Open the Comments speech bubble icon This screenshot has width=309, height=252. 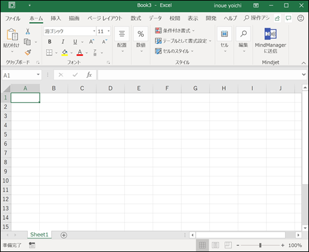point(288,18)
